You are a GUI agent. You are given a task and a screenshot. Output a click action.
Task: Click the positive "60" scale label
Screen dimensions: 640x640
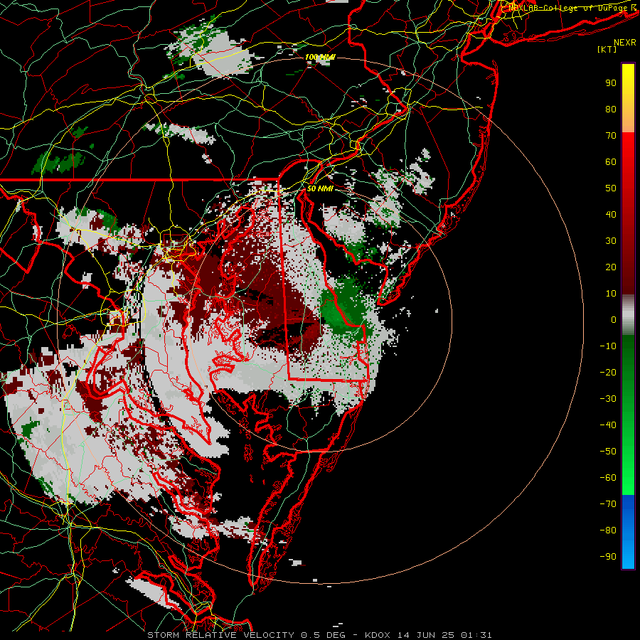pyautogui.click(x=611, y=161)
